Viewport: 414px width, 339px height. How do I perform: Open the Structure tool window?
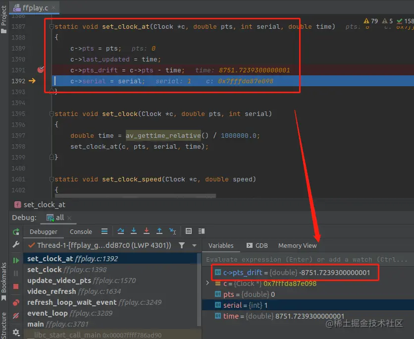tap(3, 326)
